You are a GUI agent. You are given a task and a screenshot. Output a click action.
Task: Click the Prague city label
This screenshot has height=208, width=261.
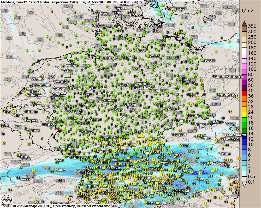click(205, 138)
